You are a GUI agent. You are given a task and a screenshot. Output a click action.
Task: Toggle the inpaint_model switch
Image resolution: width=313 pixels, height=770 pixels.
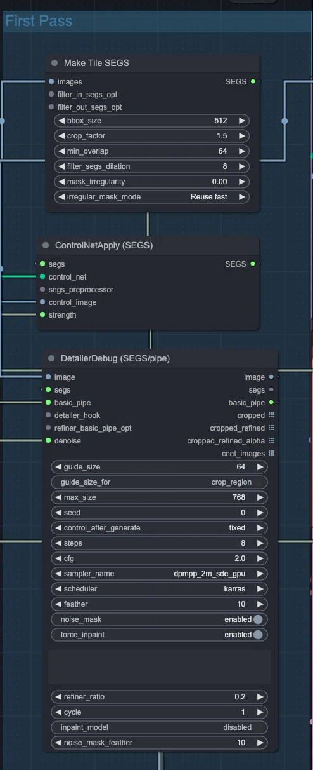(259, 727)
